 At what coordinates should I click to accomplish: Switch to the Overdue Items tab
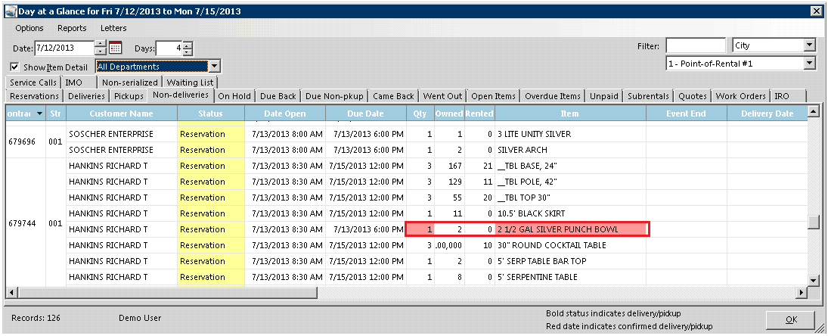click(554, 96)
